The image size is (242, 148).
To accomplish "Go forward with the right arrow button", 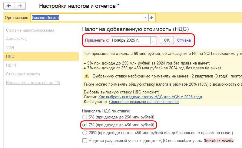I will (20, 6).
